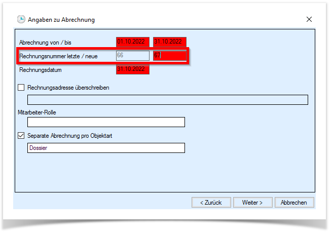Click the Mitarbeiter-Rolle input field

(106, 122)
